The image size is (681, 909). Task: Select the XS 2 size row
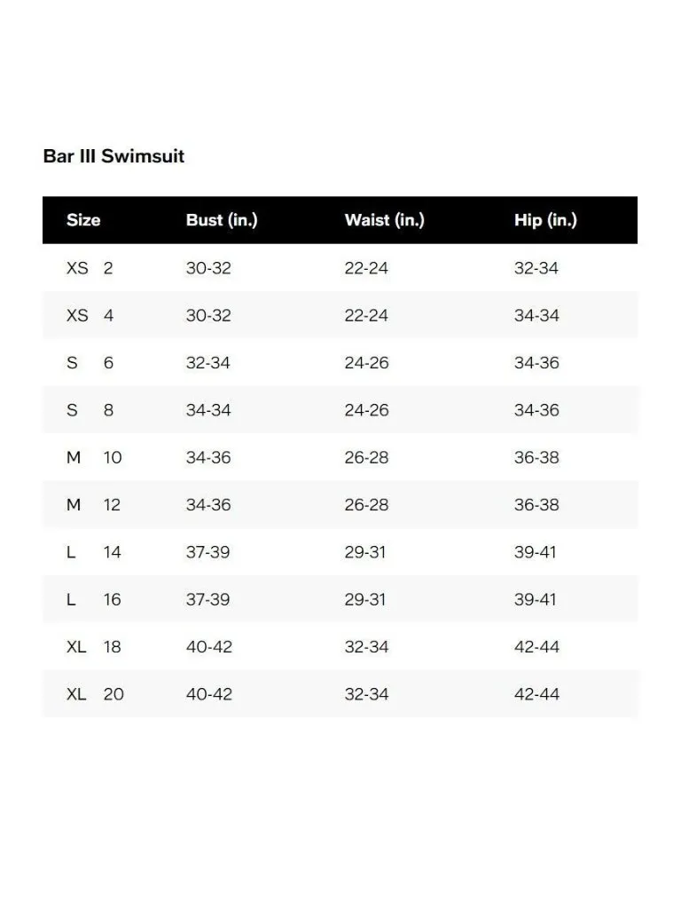340,268
